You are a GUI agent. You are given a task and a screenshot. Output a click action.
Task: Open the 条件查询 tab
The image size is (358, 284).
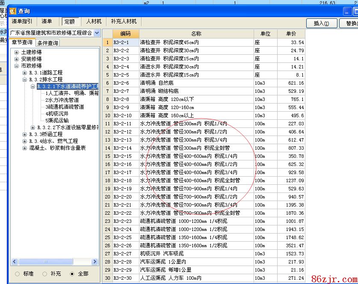(48, 43)
